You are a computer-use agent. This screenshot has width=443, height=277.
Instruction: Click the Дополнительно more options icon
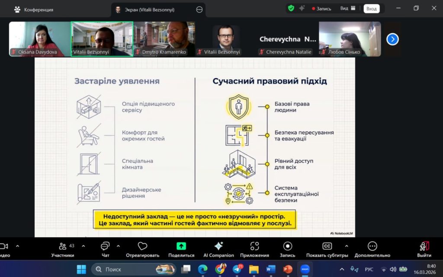pos(372,246)
